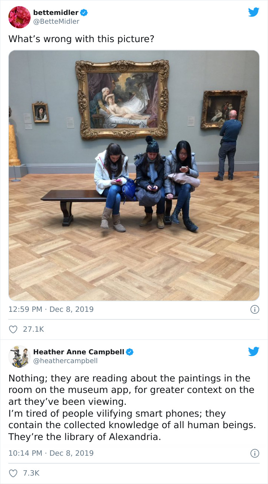The height and width of the screenshot is (484, 268).
Task: Open info icon beside 12:59 PM timestamp
Action: [255, 310]
